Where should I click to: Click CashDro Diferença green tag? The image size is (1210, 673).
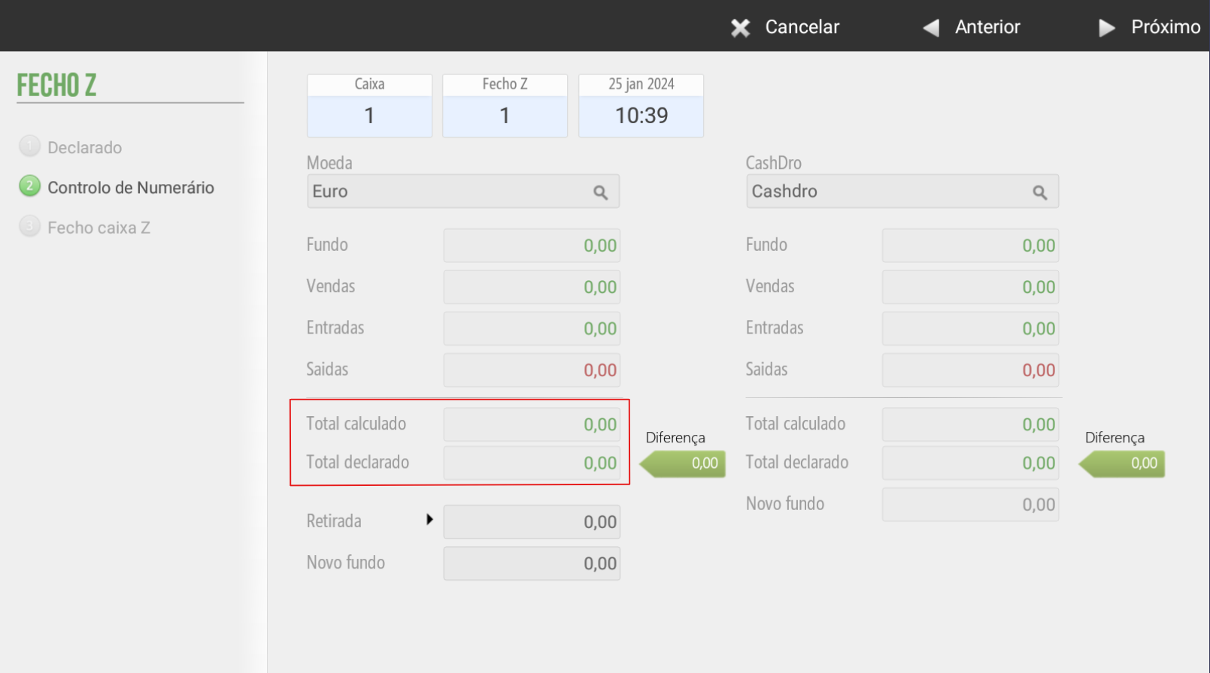pos(1122,463)
